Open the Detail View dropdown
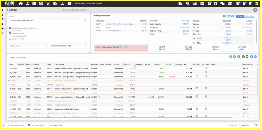Screen dimensions: 262x130 point(28,46)
